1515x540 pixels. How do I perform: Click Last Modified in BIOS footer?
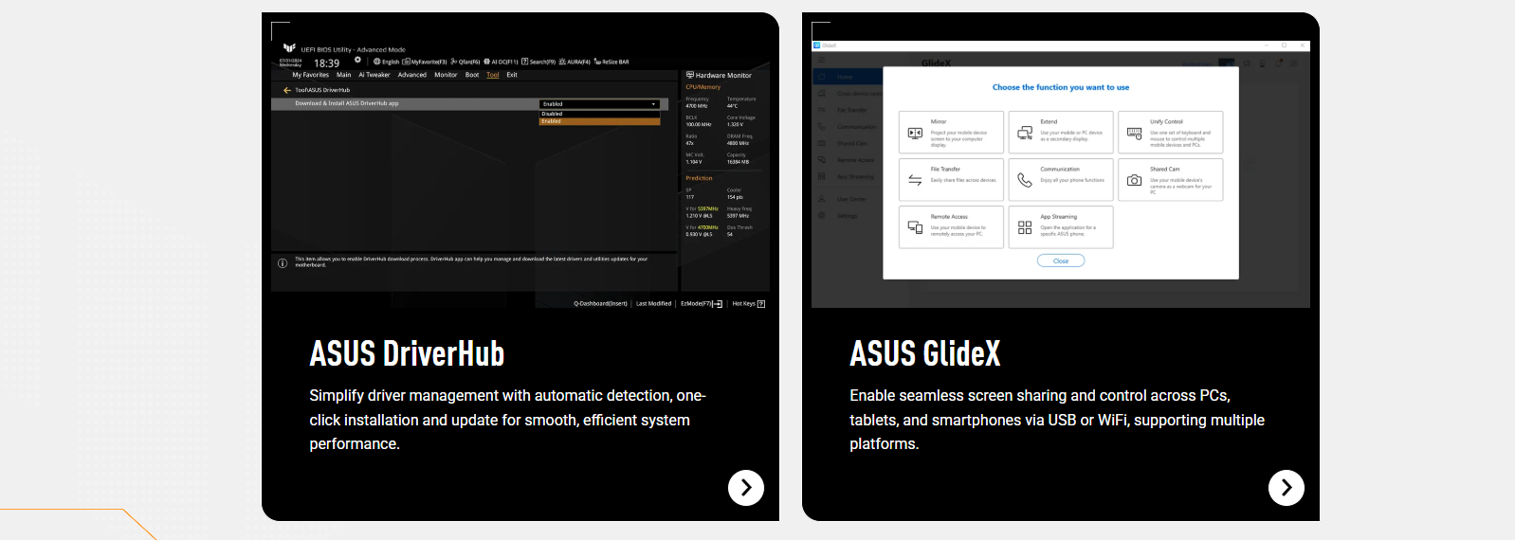click(x=653, y=304)
